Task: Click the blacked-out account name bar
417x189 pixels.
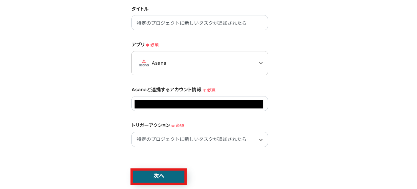Action: pyautogui.click(x=199, y=104)
